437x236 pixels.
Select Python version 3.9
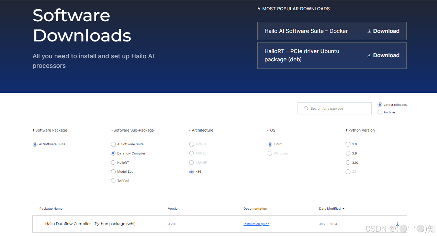pos(348,153)
